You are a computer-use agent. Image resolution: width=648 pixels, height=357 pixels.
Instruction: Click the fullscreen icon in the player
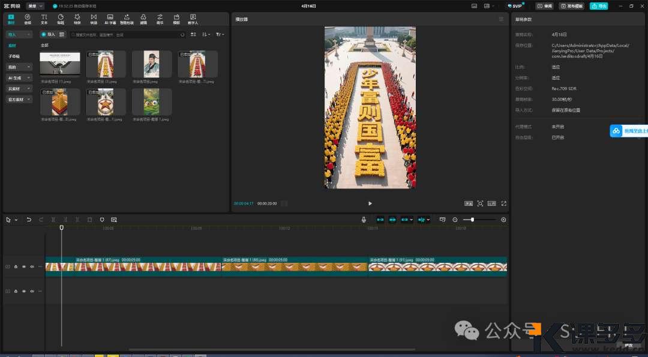pos(503,203)
